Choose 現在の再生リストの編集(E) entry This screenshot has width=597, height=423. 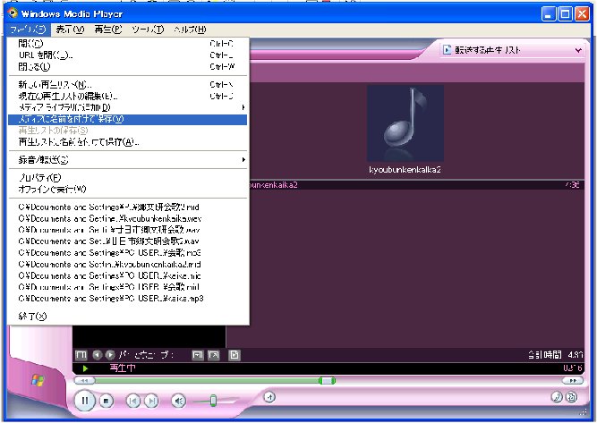[128, 97]
